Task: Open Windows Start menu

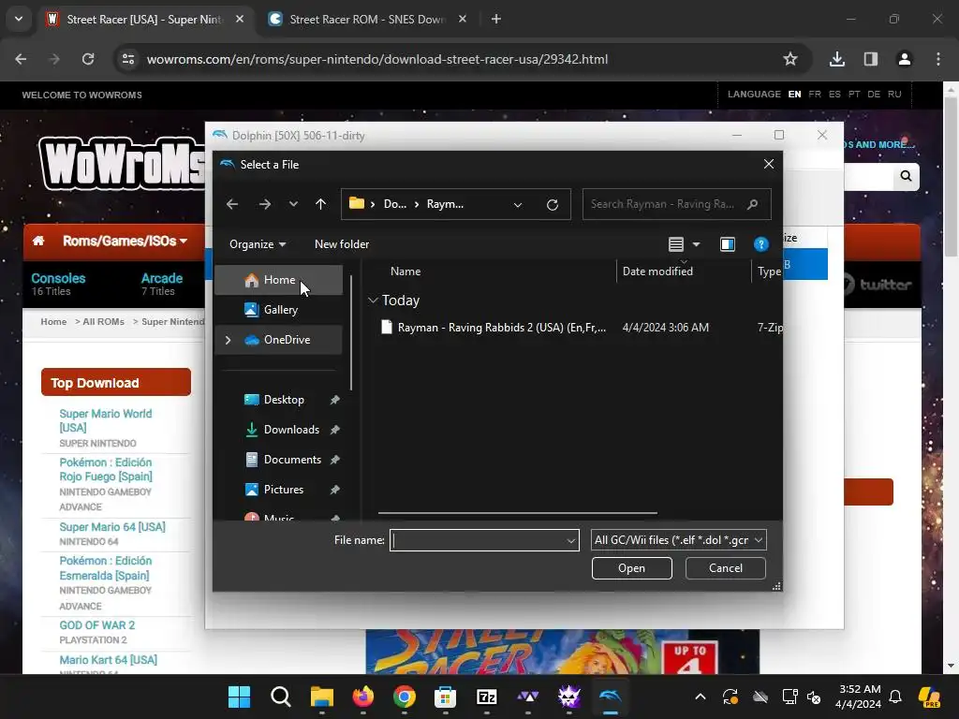Action: tap(239, 697)
